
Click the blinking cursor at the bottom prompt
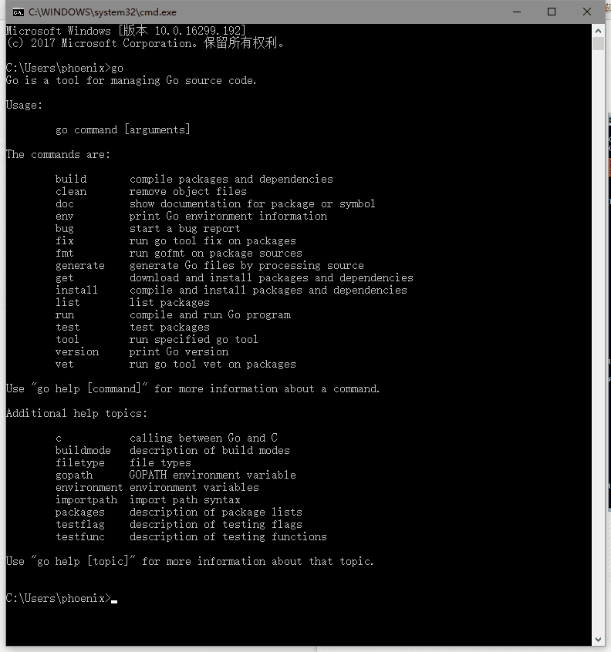114,601
